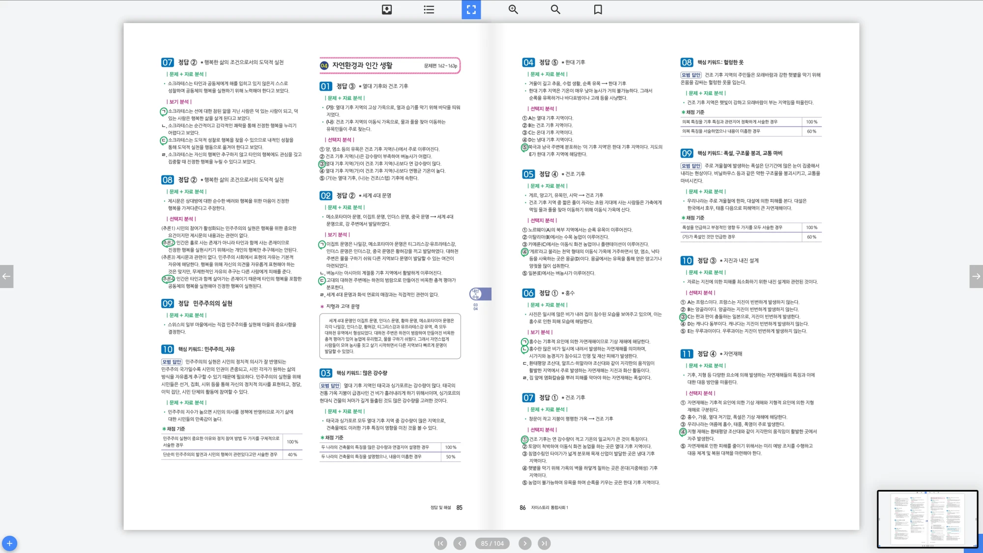Click the download icon in top toolbar
The image size is (983, 553).
pyautogui.click(x=387, y=9)
